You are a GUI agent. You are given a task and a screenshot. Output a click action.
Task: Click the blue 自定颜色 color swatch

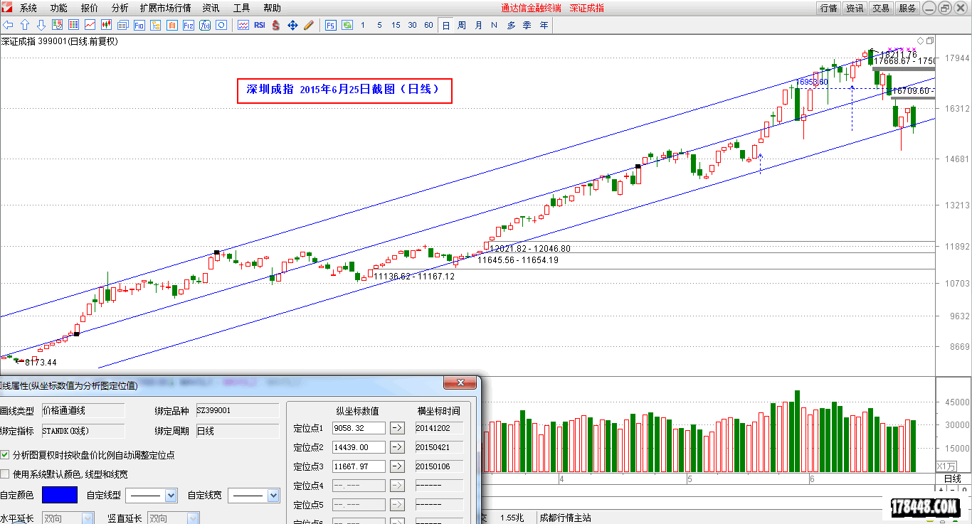[59, 495]
